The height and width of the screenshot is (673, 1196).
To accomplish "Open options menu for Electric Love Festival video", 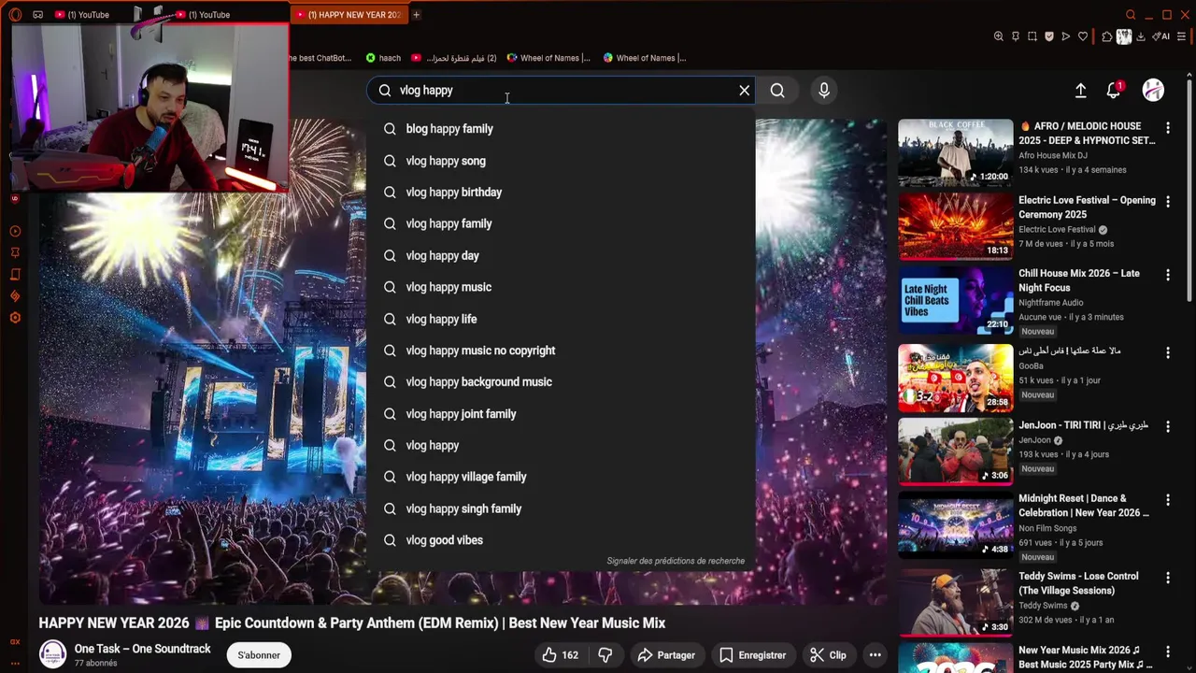I will pos(1167,202).
